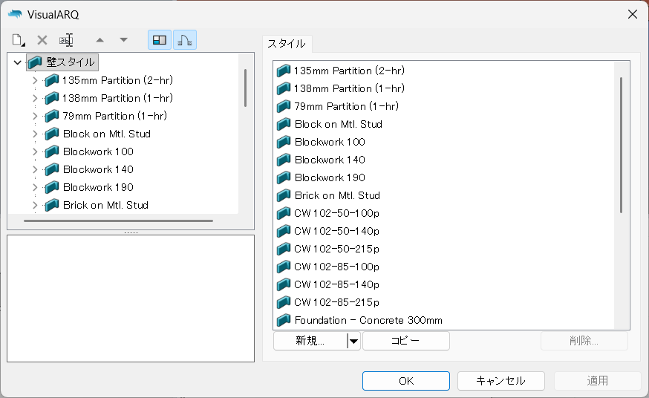The width and height of the screenshot is (649, 398).
Task: Click the panel splitter dots handle
Action: coord(131,232)
